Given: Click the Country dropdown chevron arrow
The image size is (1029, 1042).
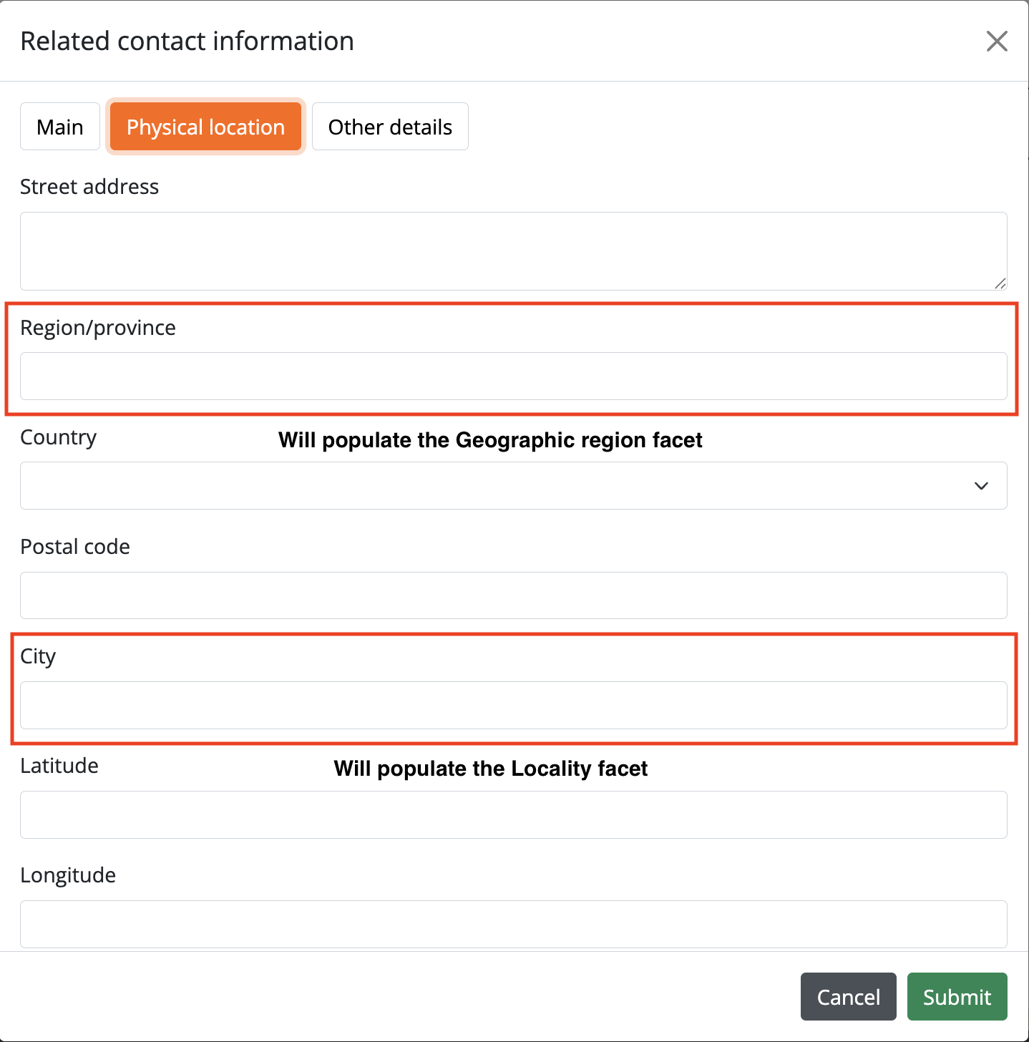Looking at the screenshot, I should point(981,486).
